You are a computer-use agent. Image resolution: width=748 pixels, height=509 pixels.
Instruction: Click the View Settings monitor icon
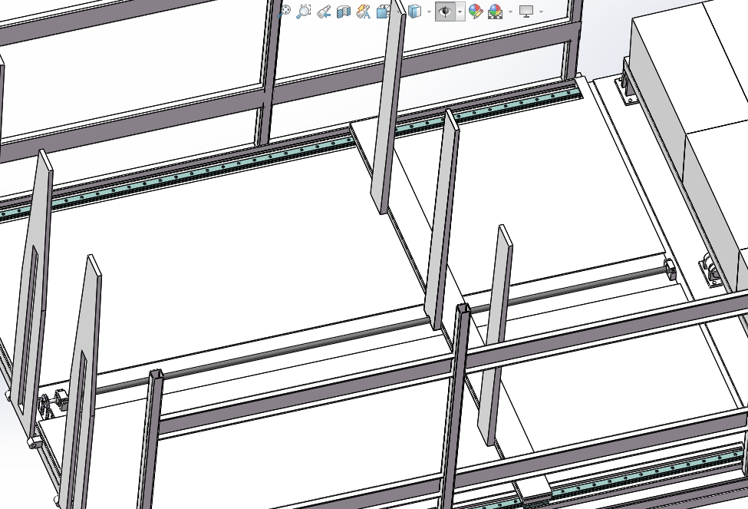click(x=526, y=12)
